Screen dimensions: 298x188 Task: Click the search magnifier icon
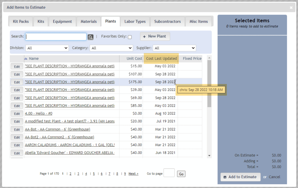click(x=91, y=37)
